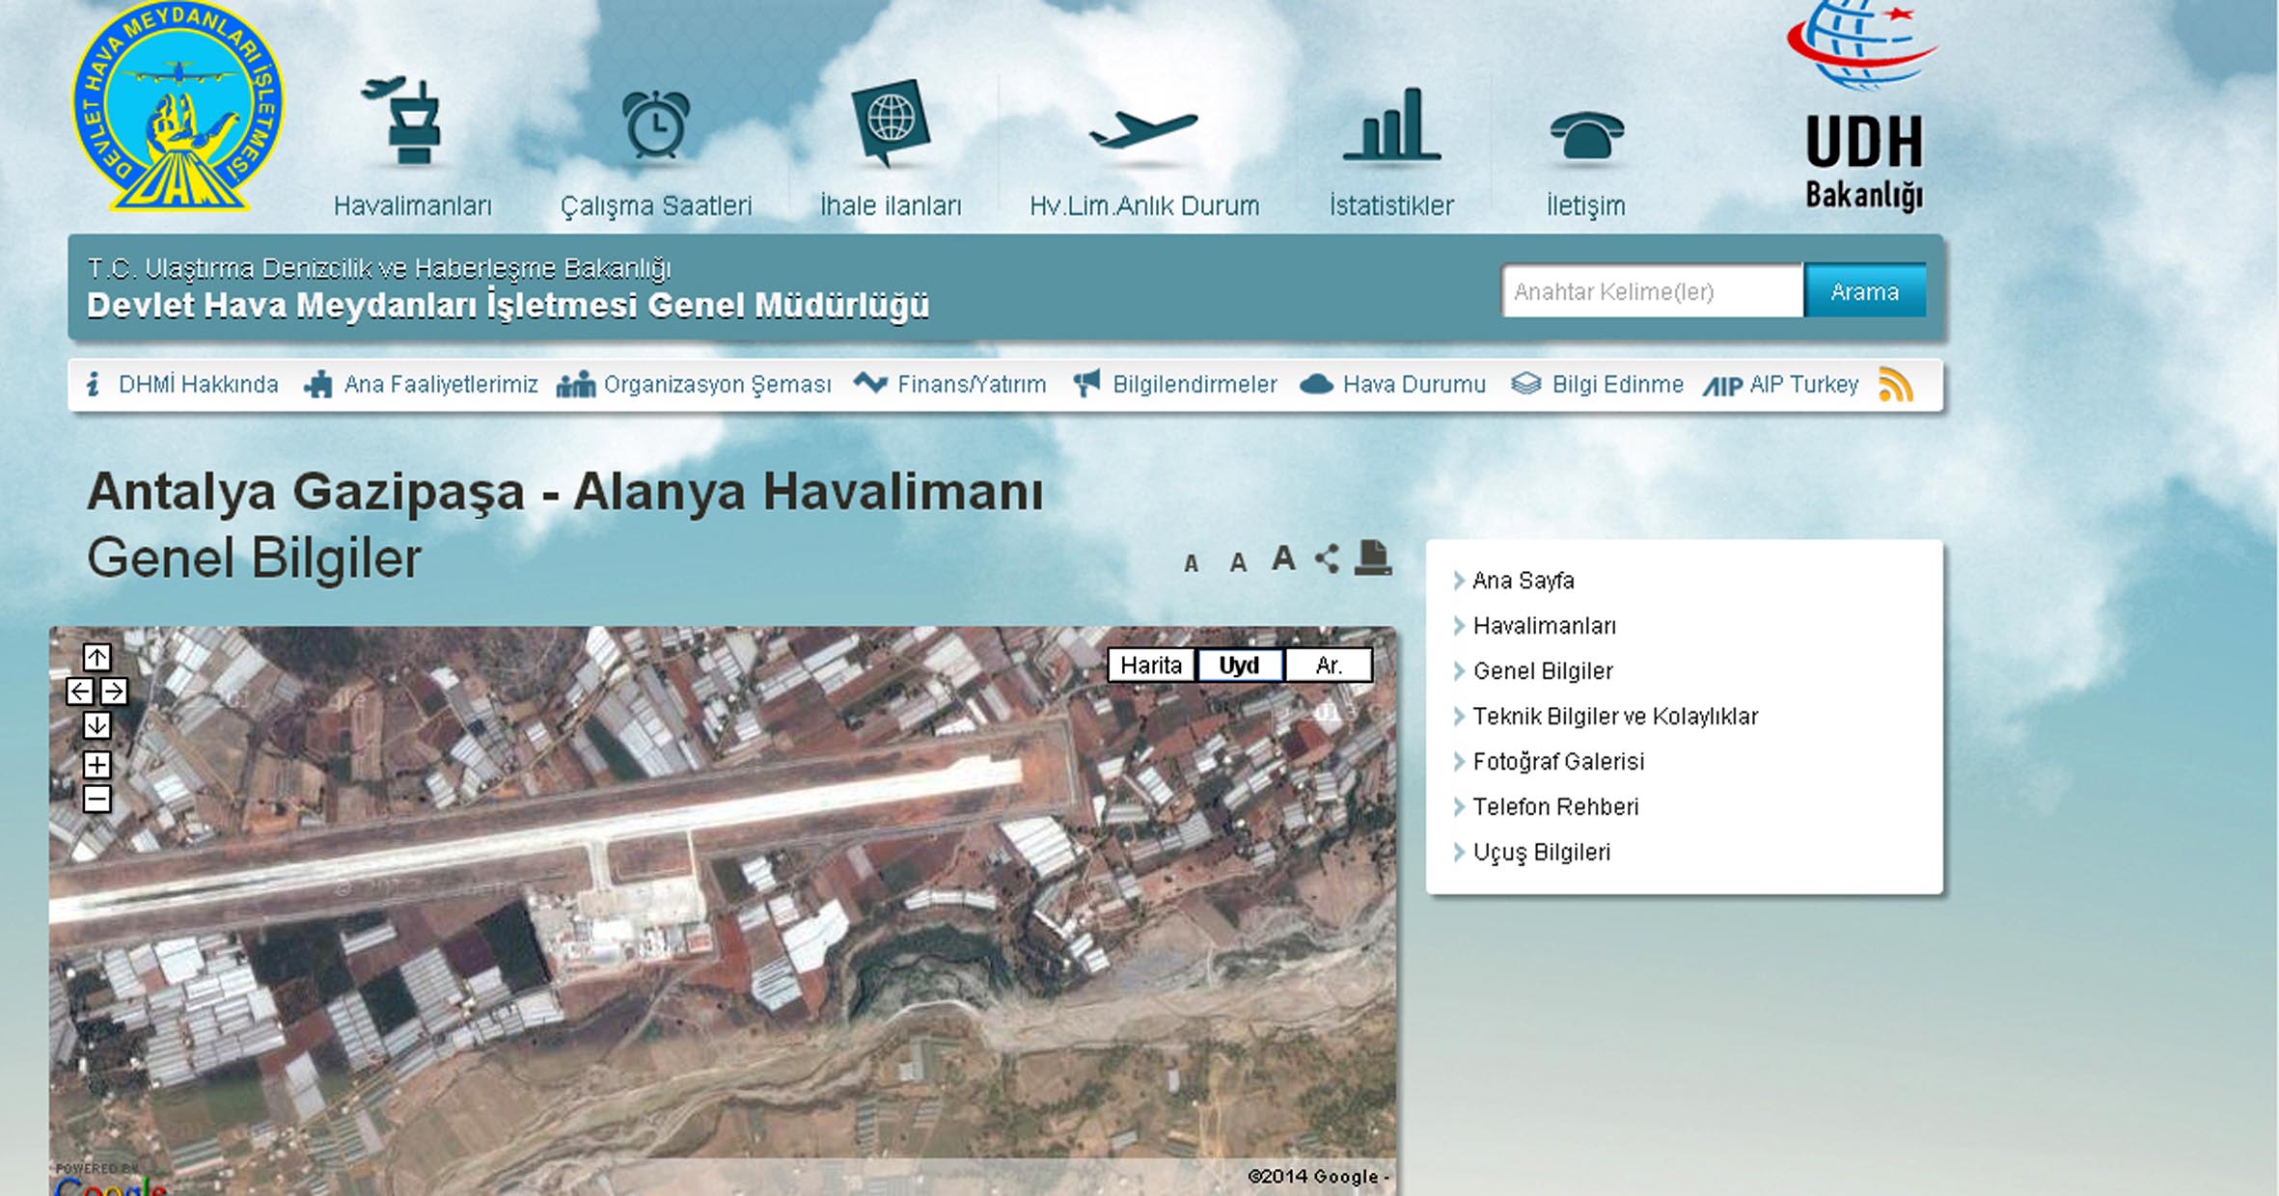The width and height of the screenshot is (2279, 1196).
Task: Open İletişim telephone icon
Action: [1586, 134]
